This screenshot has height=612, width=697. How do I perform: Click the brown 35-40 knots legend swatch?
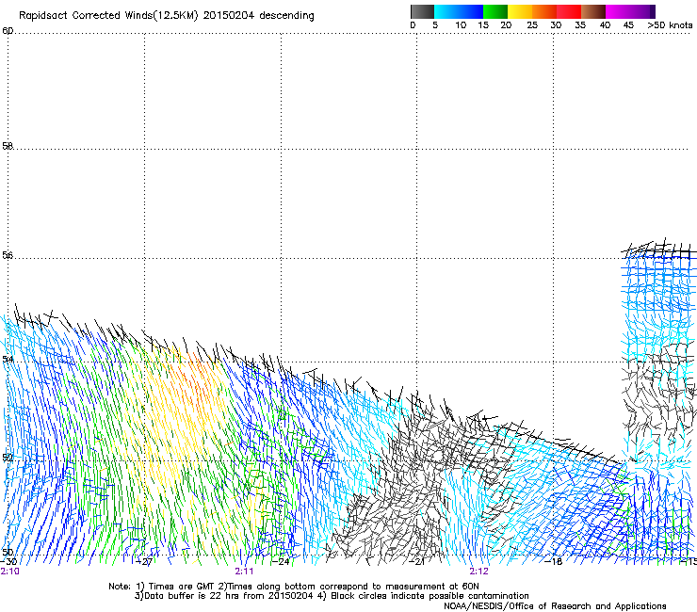pos(593,11)
